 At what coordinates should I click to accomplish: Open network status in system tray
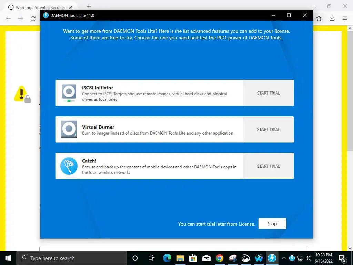pos(300,258)
